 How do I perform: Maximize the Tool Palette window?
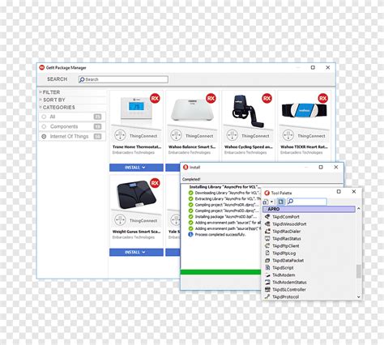click(339, 191)
